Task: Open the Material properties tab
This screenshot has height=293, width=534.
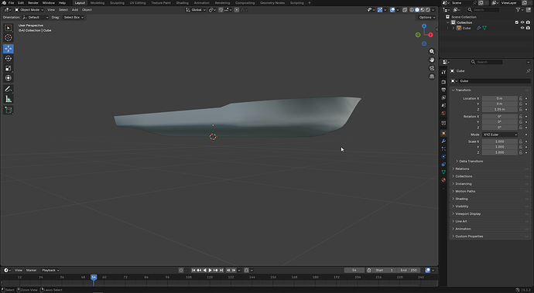Action: tap(443, 180)
